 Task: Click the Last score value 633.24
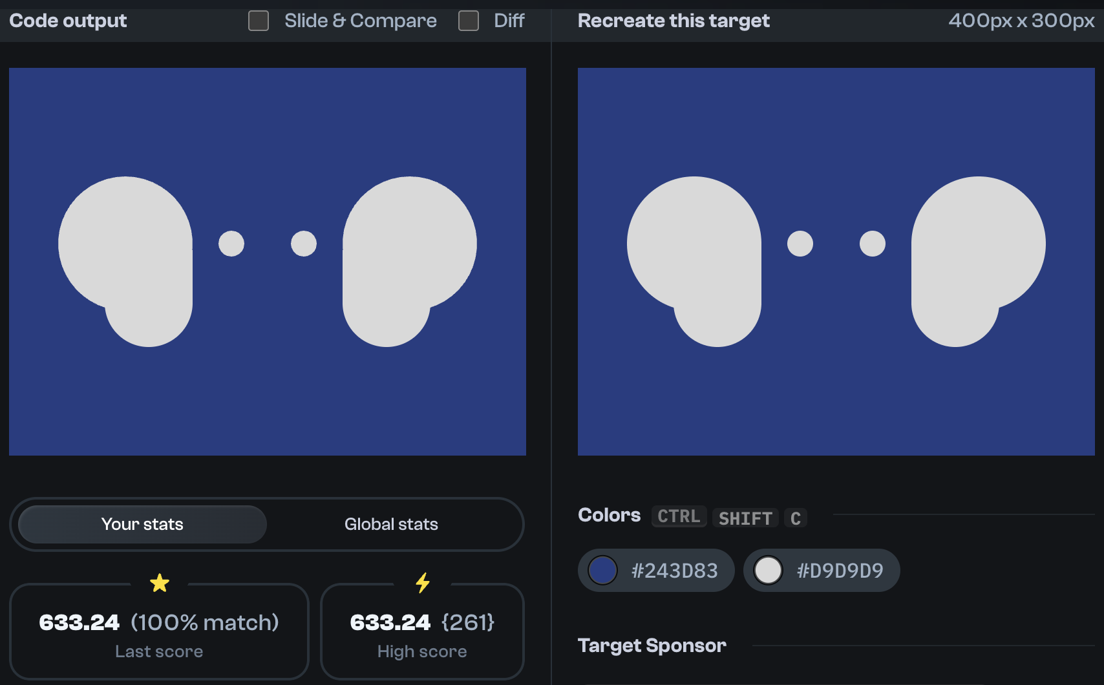coord(78,622)
